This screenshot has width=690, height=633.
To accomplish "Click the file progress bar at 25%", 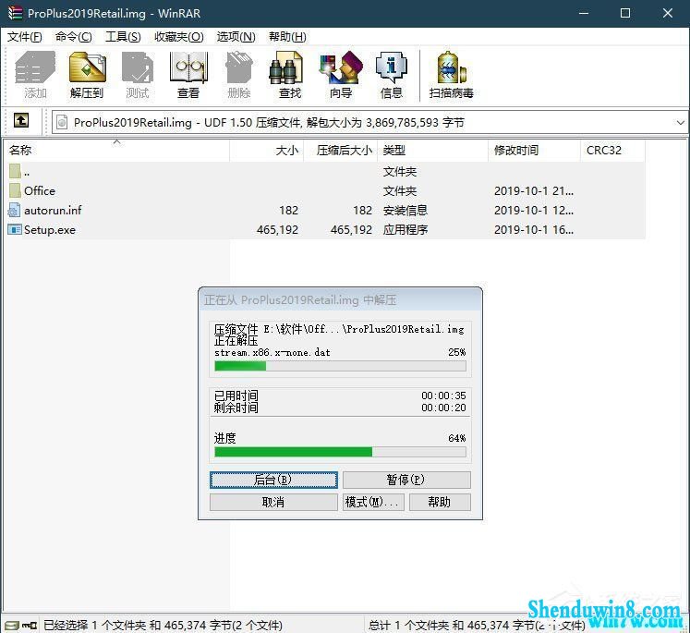I will pos(340,366).
